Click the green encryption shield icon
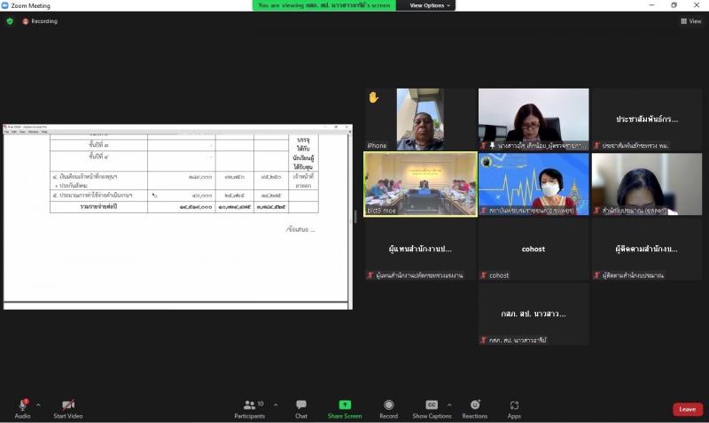The image size is (709, 423). (10, 21)
